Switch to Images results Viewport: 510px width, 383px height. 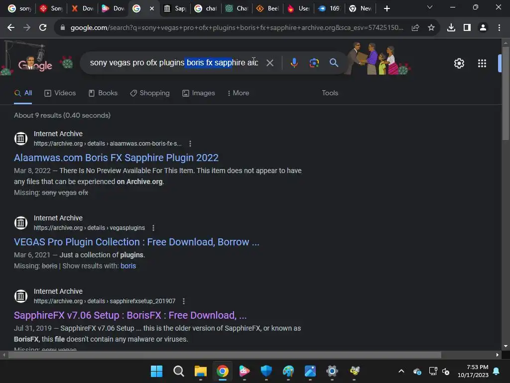coord(198,93)
